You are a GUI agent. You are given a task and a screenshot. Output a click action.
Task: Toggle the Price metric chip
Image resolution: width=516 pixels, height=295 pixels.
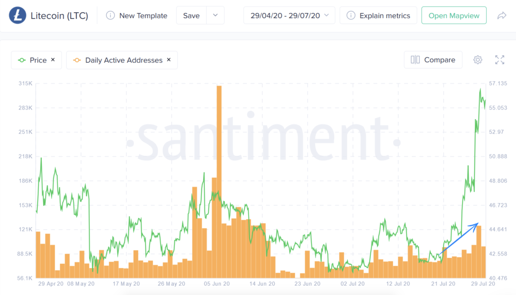[x=36, y=60]
